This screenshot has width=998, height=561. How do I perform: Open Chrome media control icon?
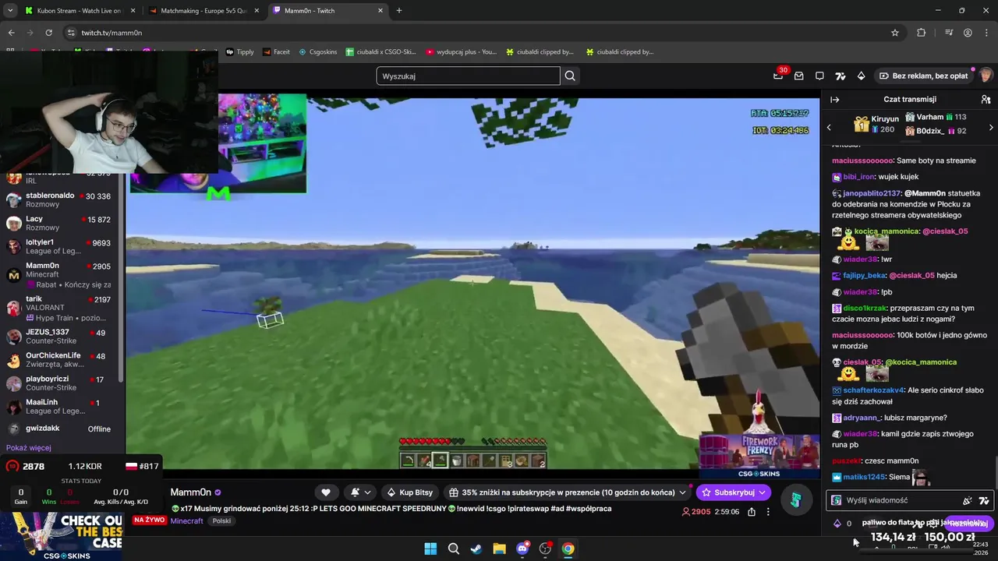(948, 33)
